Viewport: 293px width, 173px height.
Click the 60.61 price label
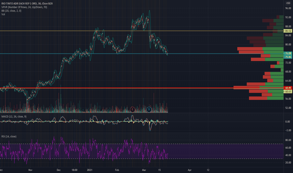288,92
